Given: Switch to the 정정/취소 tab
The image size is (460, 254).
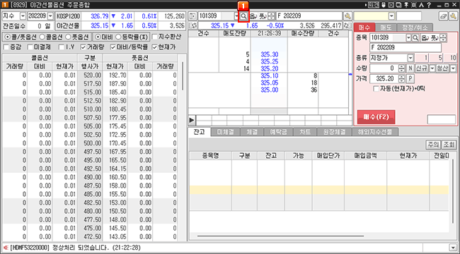Looking at the screenshot, I should click(x=414, y=28).
